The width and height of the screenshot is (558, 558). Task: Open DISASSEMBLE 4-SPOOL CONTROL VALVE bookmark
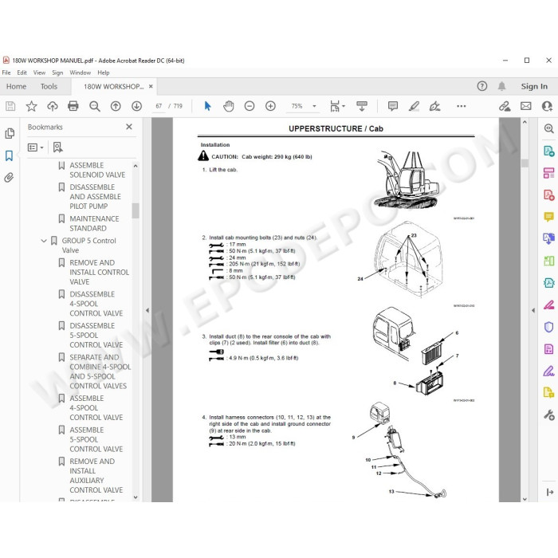96,304
